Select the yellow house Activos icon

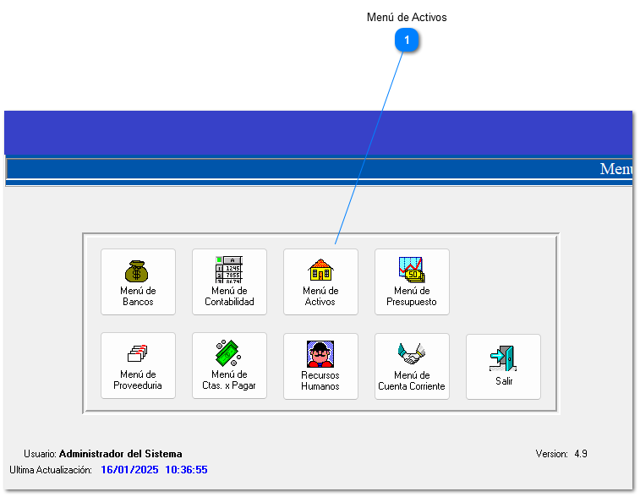click(x=320, y=270)
